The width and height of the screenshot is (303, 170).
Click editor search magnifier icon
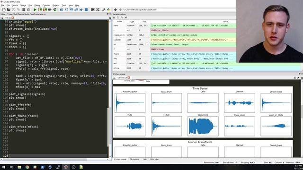coord(110,18)
